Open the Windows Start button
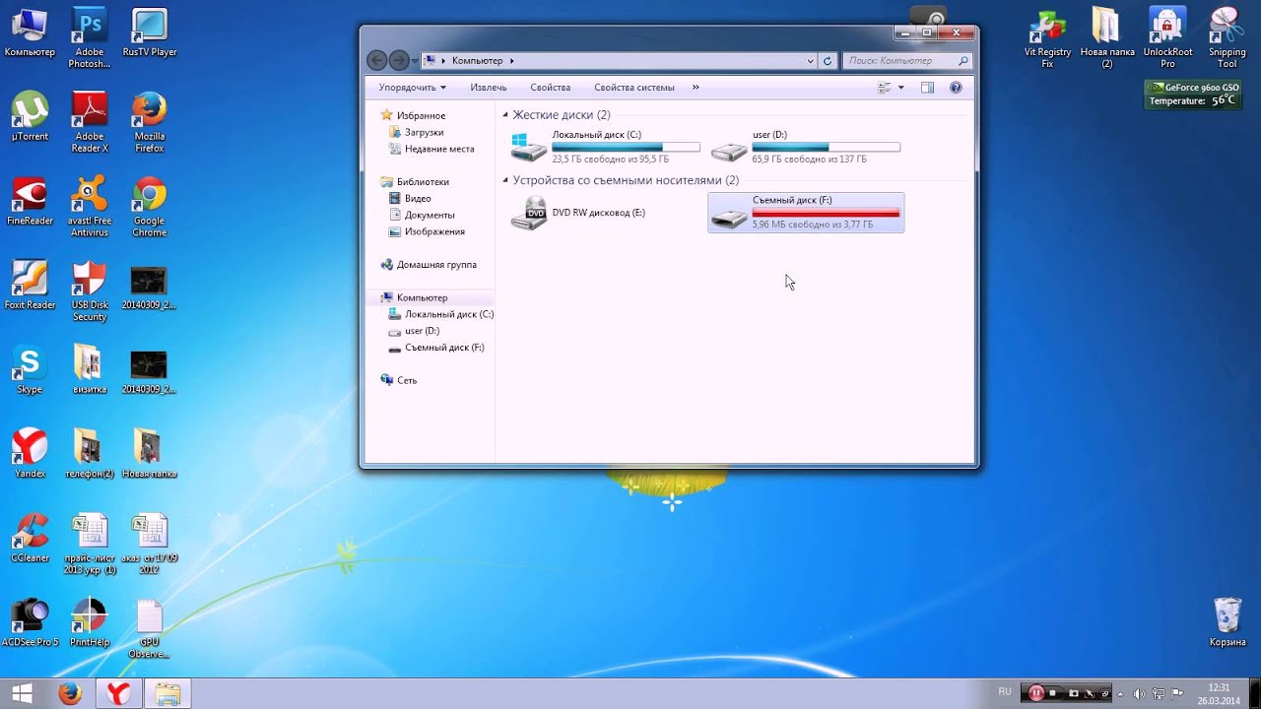 pos(23,693)
